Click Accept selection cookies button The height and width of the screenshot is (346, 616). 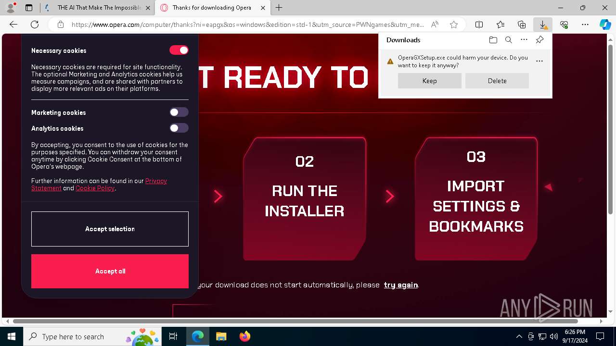pos(110,229)
